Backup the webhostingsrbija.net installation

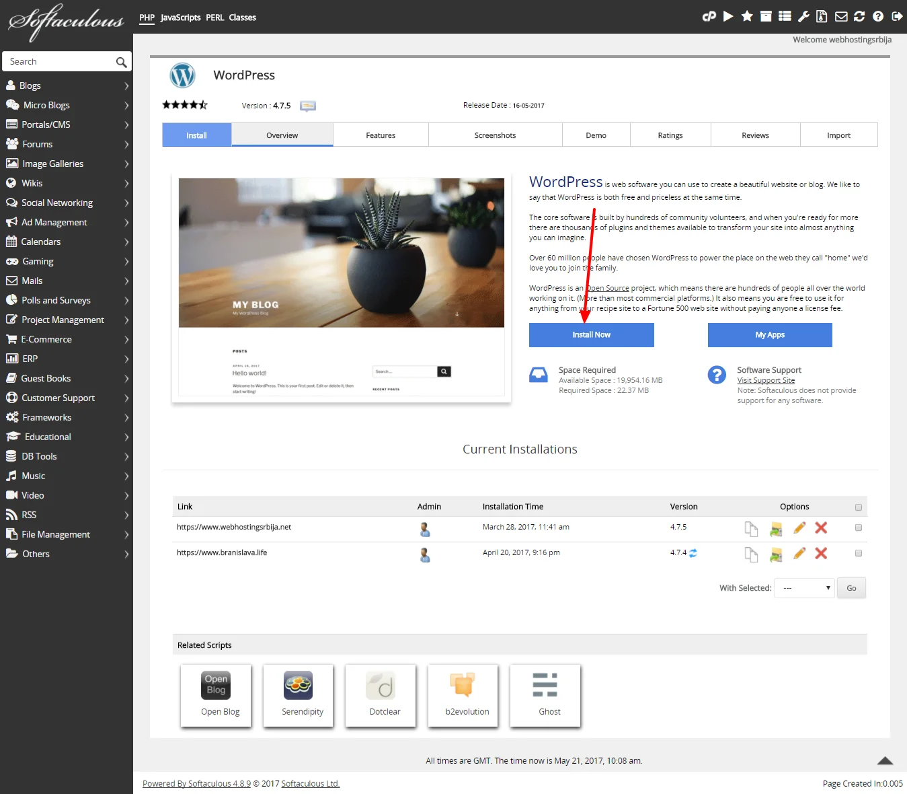(x=776, y=529)
